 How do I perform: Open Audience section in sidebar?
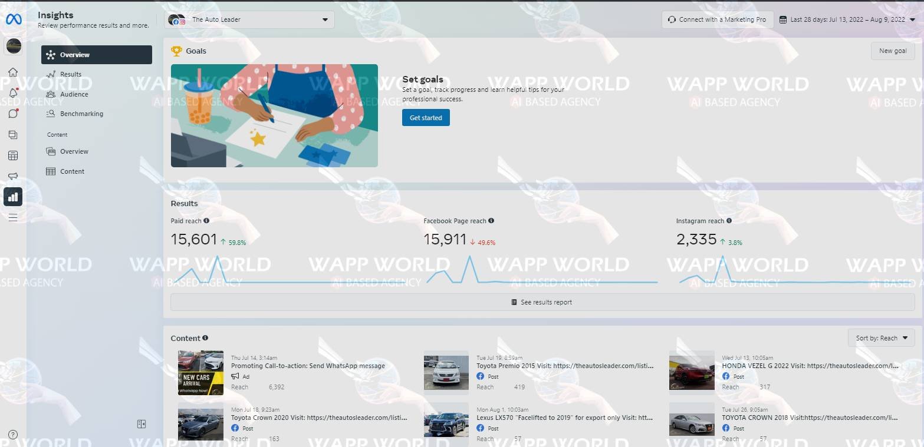click(x=74, y=94)
